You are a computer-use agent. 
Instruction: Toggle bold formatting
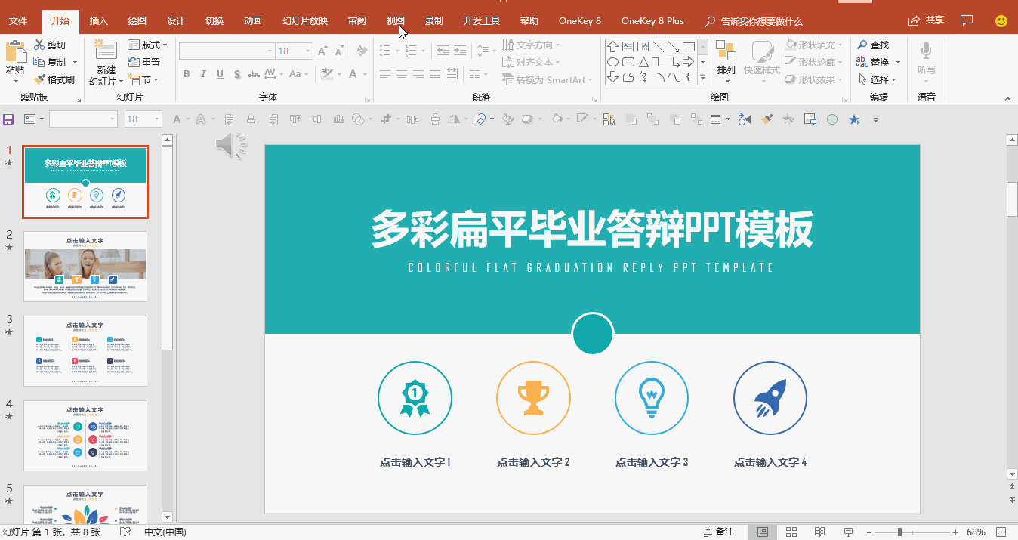(187, 74)
